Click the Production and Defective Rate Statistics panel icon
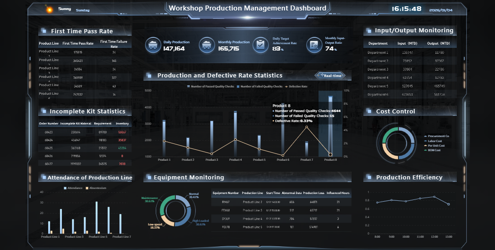This screenshot has height=250, width=495. (x=149, y=76)
